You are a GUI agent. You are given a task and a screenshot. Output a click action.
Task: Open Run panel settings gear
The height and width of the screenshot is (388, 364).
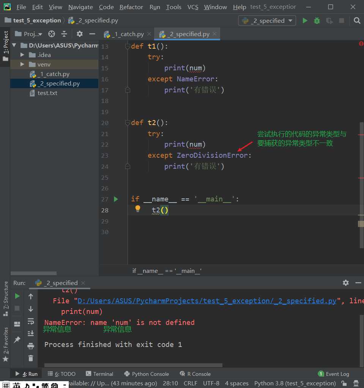click(346, 283)
